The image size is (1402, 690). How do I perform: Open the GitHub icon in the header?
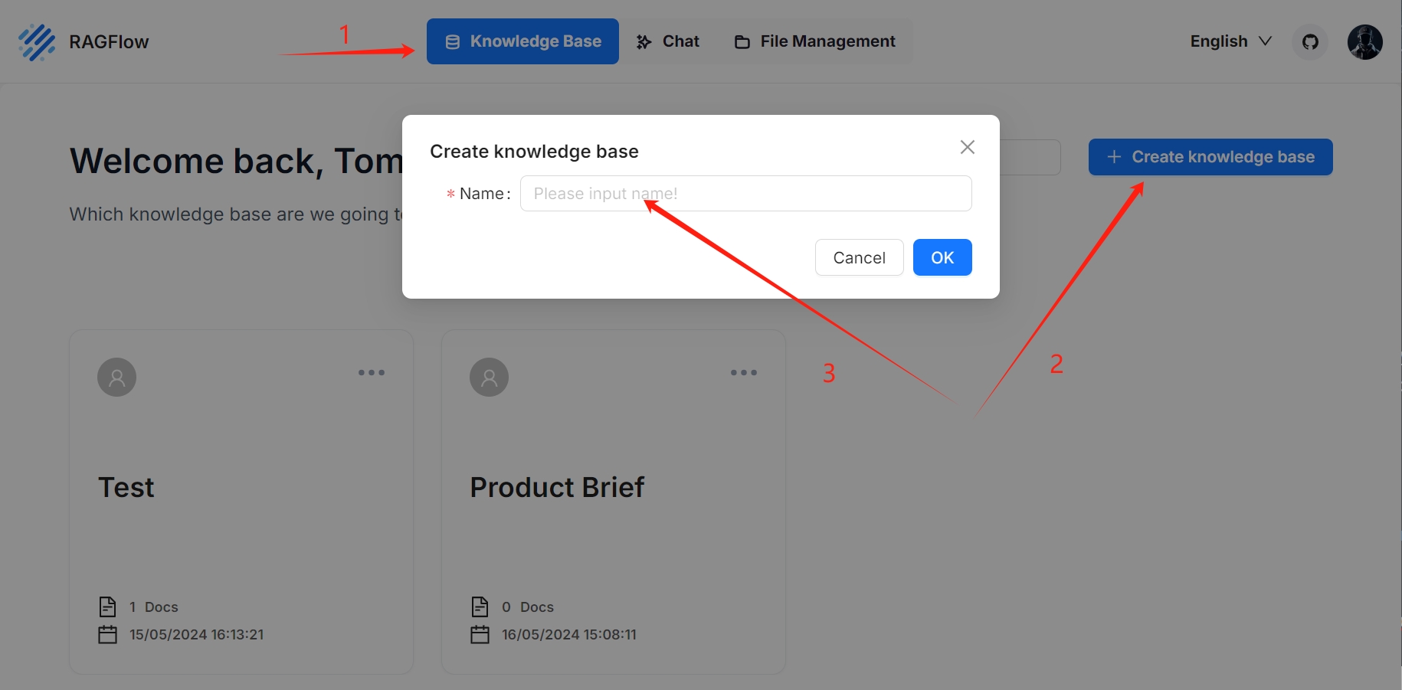1309,42
